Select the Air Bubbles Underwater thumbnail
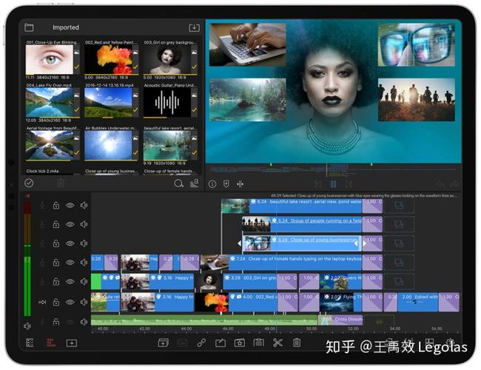Image resolution: width=481 pixels, height=370 pixels. pyautogui.click(x=108, y=145)
